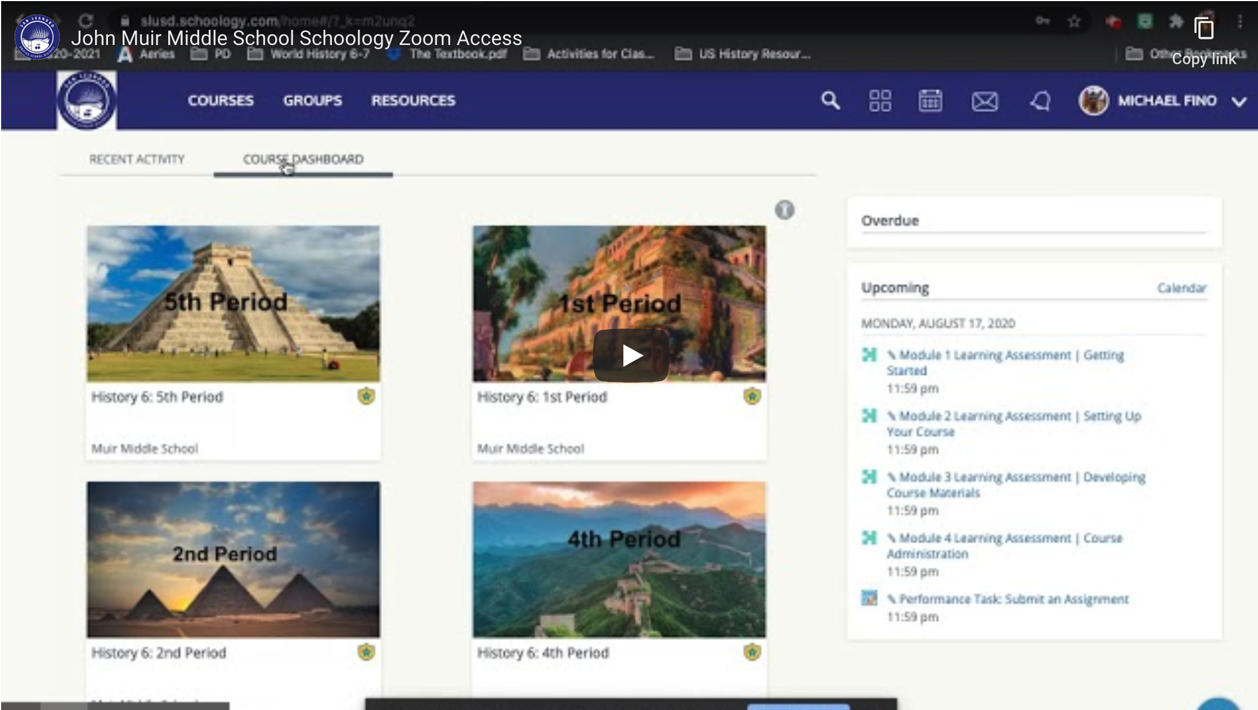Click the school logo home icon
Viewport: 1258px width, 710px height.
[x=87, y=100]
